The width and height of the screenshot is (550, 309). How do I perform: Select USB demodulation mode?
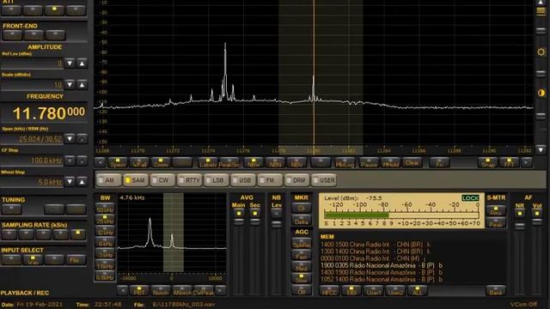tap(243, 180)
